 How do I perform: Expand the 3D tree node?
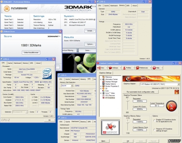click(101, 89)
